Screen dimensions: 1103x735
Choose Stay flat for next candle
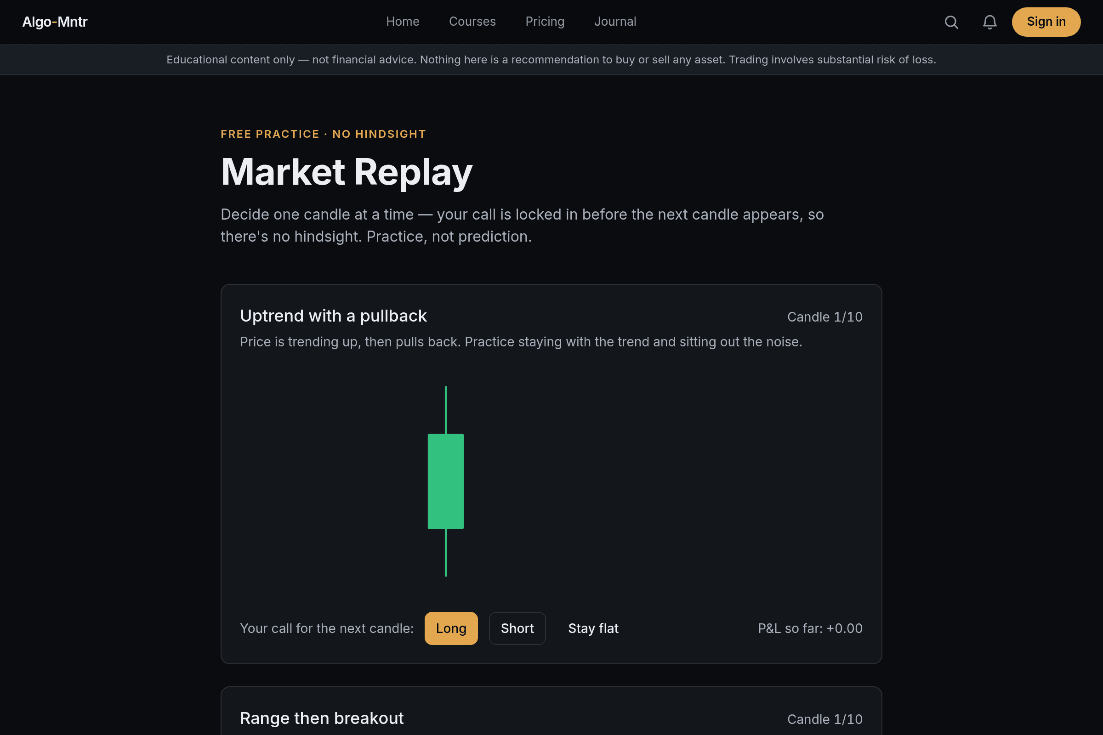click(x=593, y=628)
